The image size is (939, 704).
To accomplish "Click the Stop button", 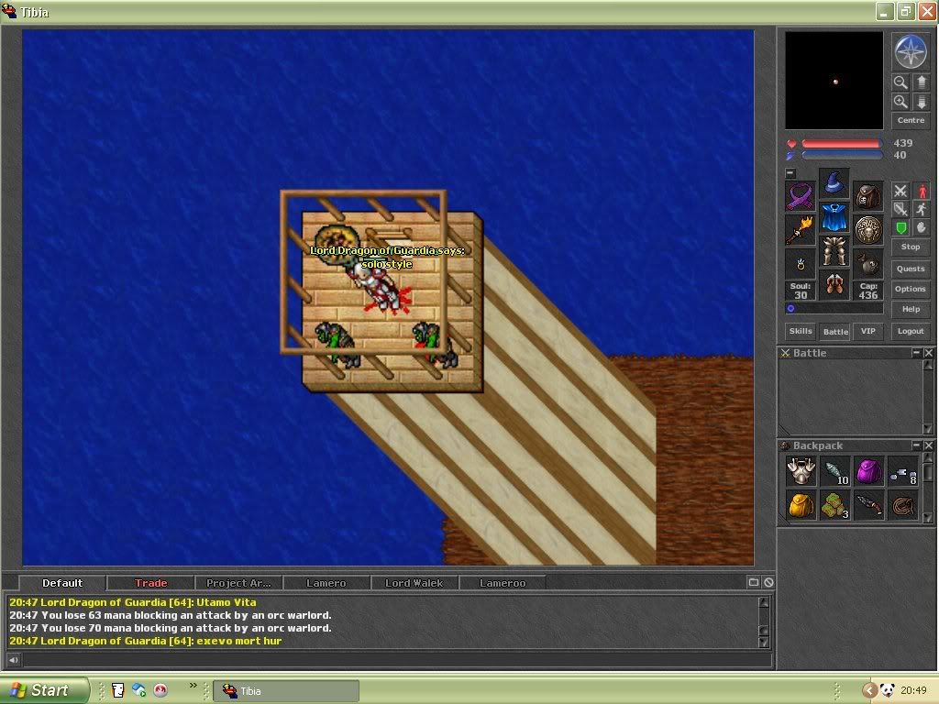I will (911, 247).
